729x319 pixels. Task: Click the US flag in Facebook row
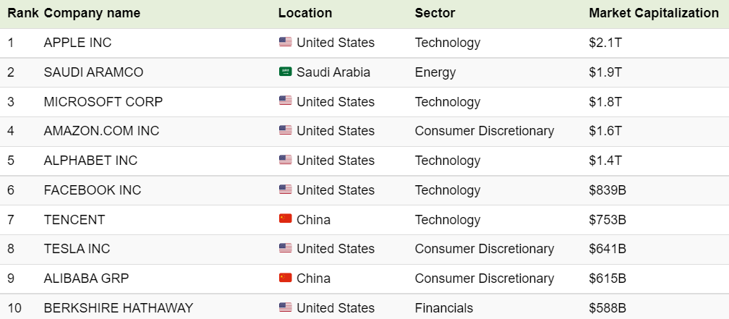[286, 190]
